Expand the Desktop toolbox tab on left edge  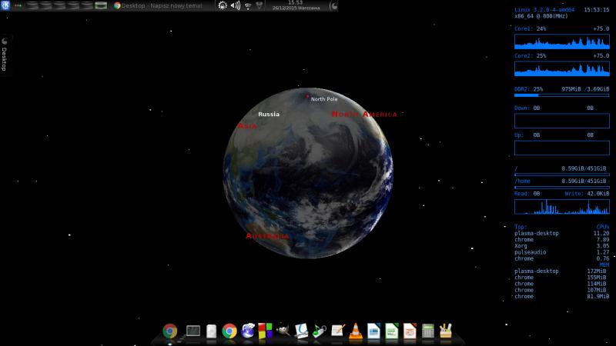coord(5,55)
